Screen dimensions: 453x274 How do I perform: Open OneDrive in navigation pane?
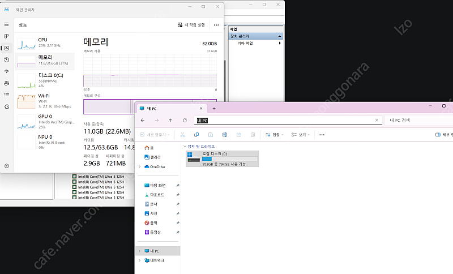(x=155, y=167)
